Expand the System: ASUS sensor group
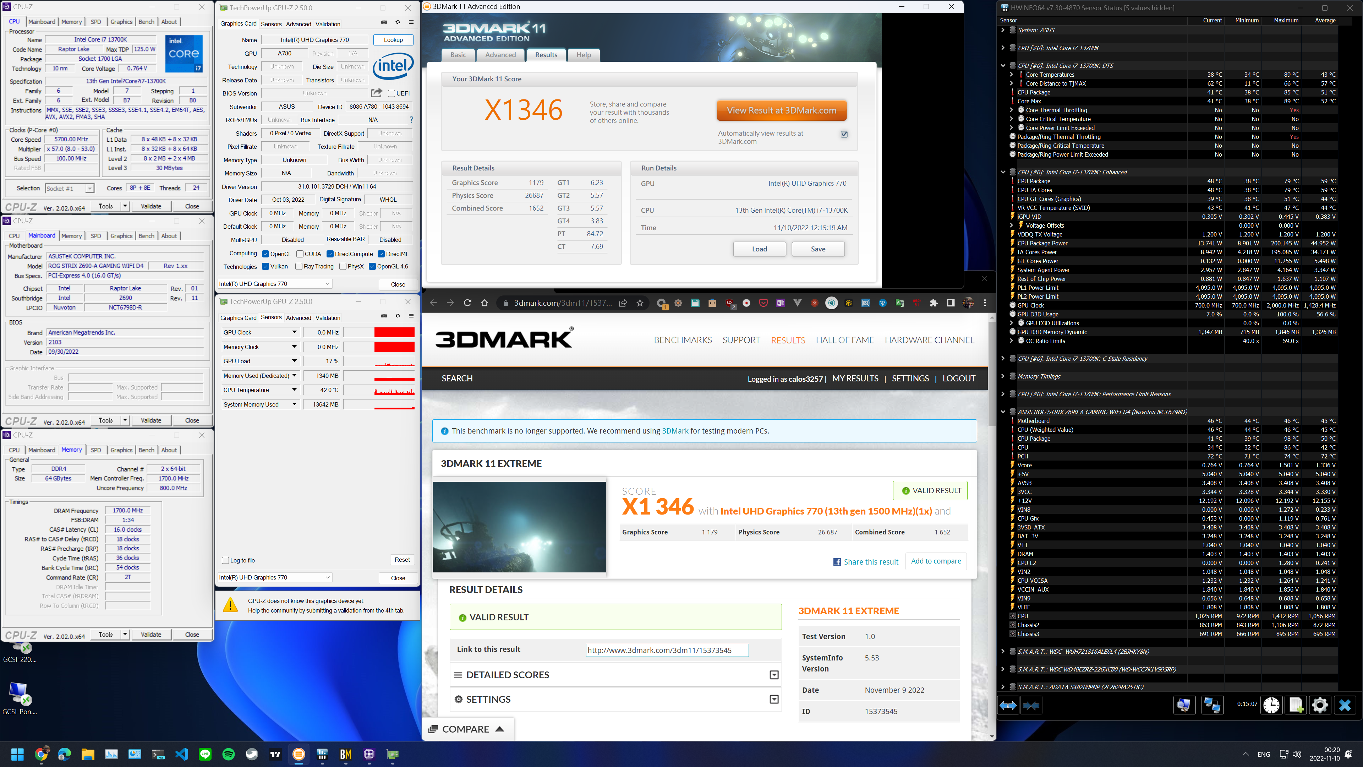 coord(1003,30)
